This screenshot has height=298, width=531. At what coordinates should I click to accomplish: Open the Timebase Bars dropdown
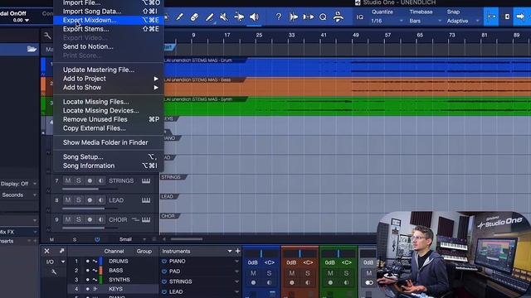pos(425,21)
